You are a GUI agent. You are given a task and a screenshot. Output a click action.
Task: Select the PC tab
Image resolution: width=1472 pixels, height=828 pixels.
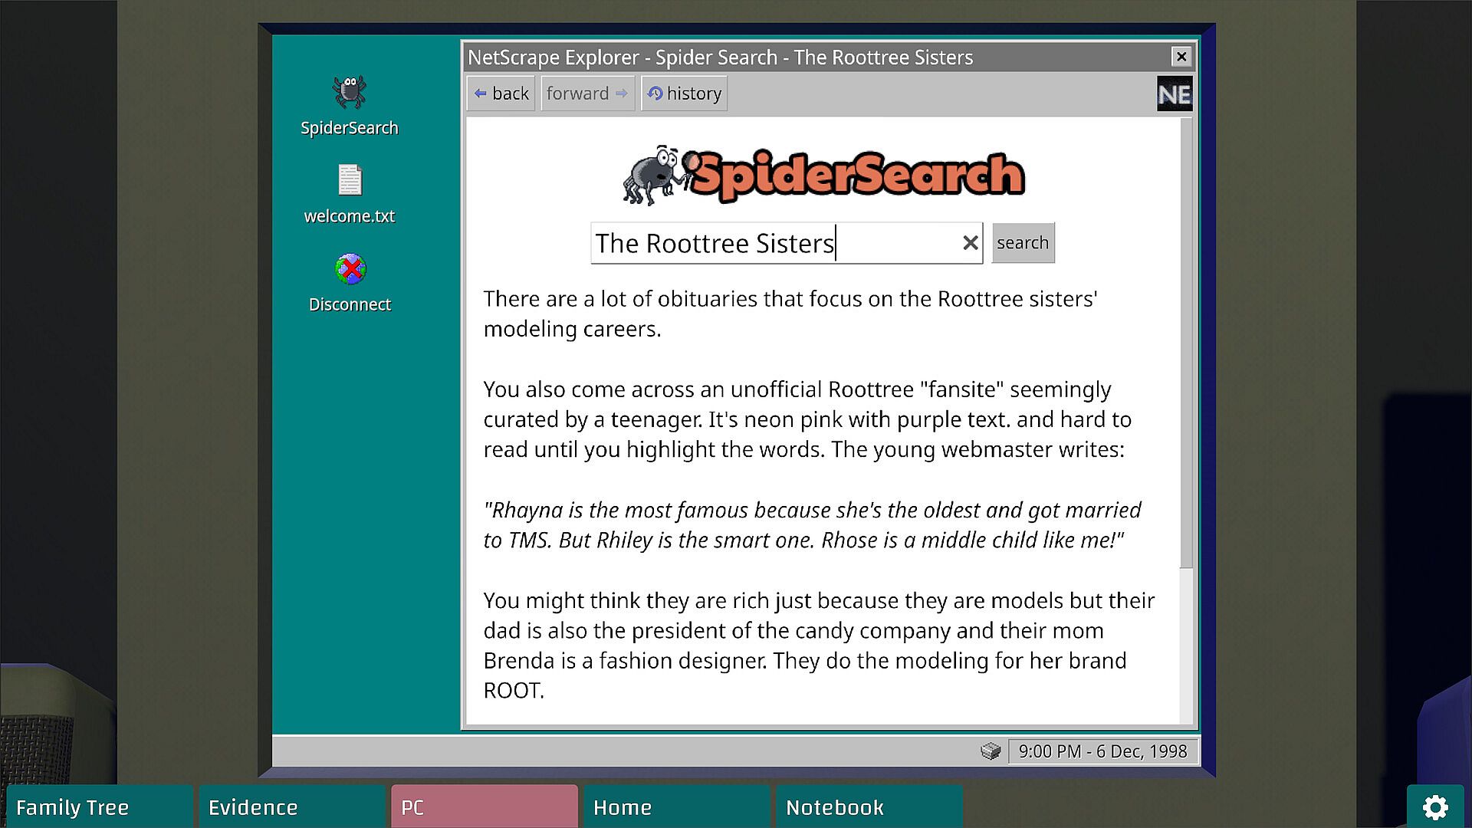[x=484, y=807]
